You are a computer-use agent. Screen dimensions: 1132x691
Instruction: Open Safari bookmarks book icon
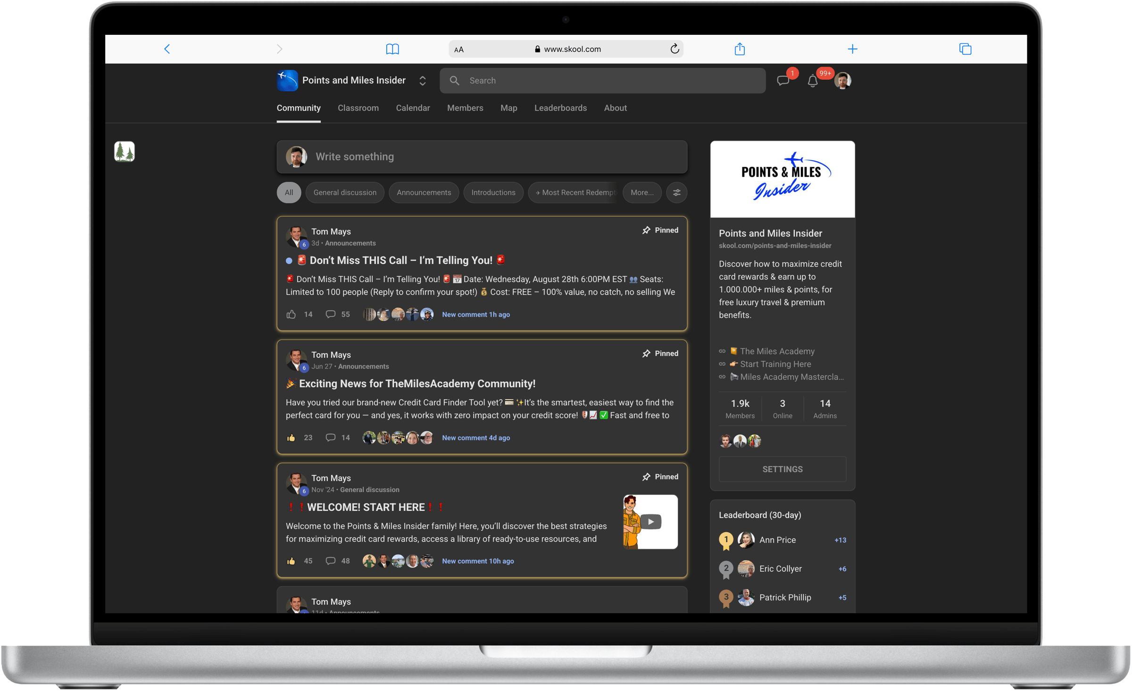pos(392,49)
